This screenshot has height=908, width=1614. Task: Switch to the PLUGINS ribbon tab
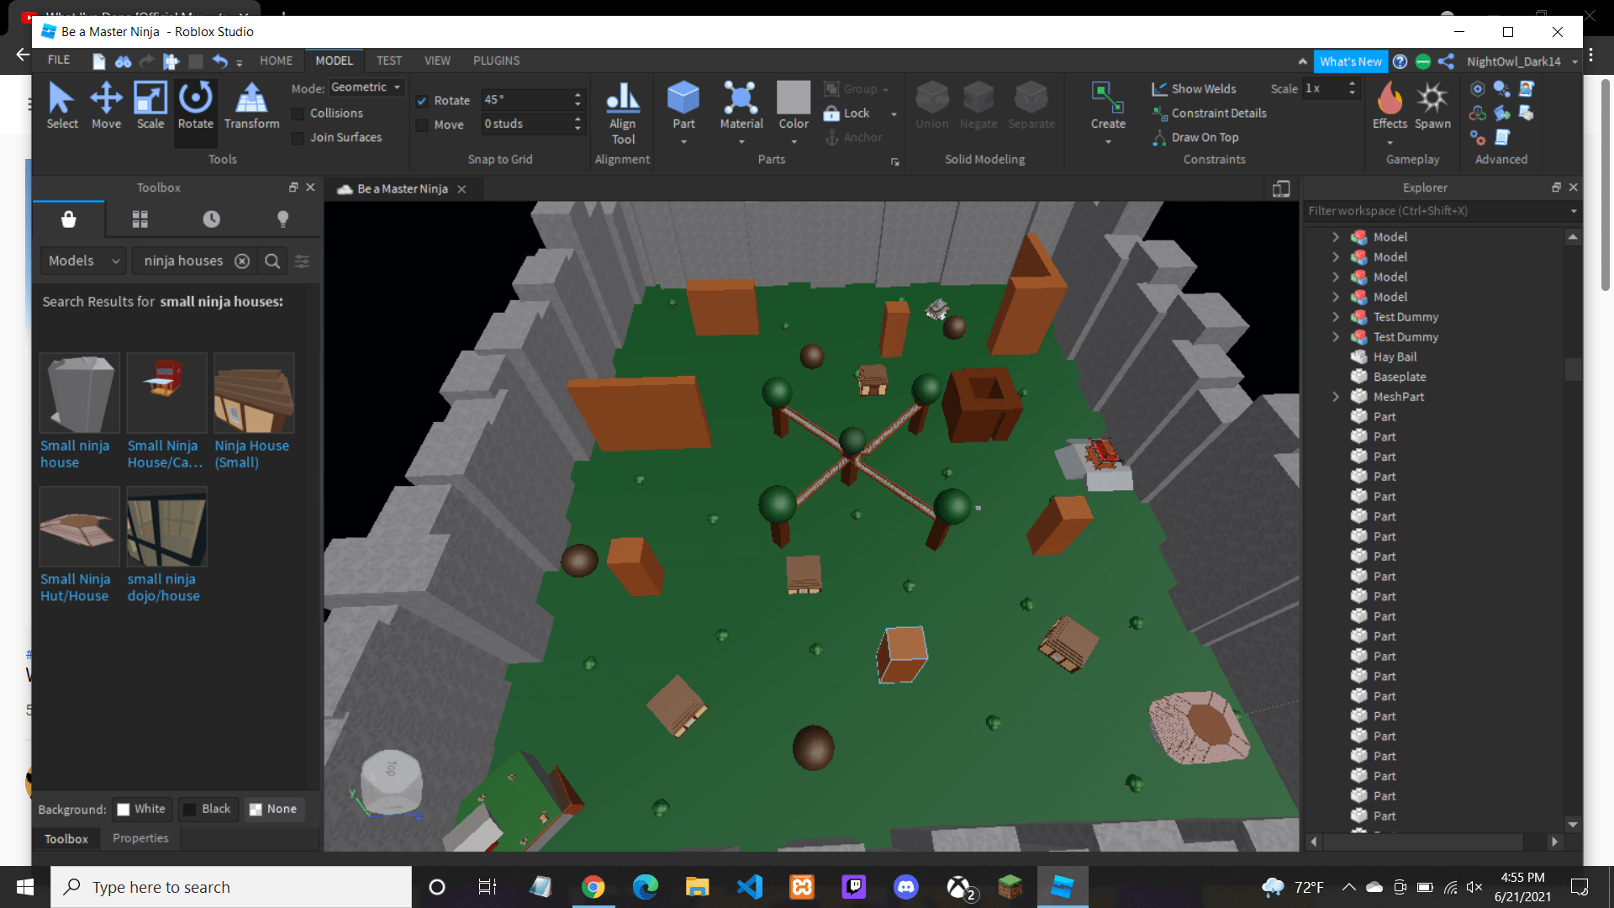pyautogui.click(x=496, y=61)
